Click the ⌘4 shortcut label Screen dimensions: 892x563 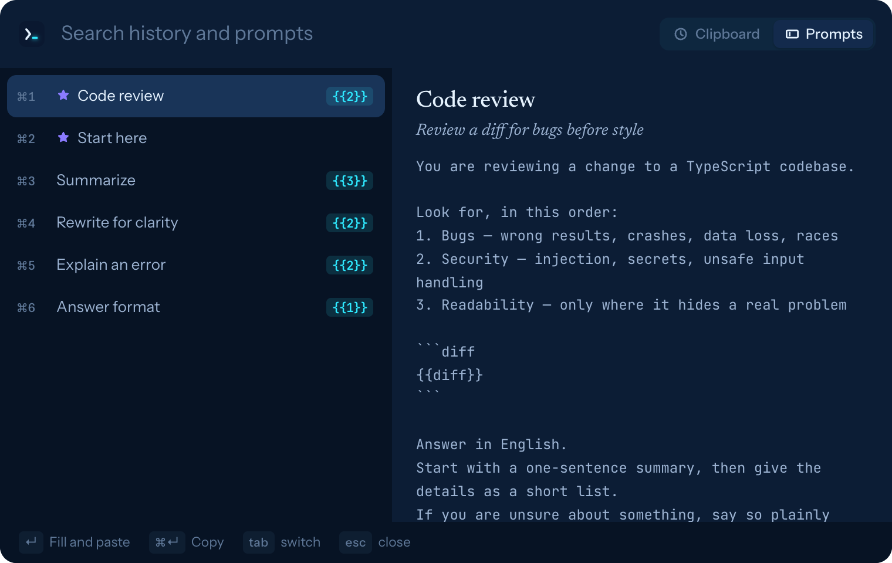coord(26,223)
